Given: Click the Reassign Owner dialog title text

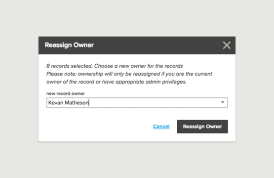Looking at the screenshot, I should [69, 45].
